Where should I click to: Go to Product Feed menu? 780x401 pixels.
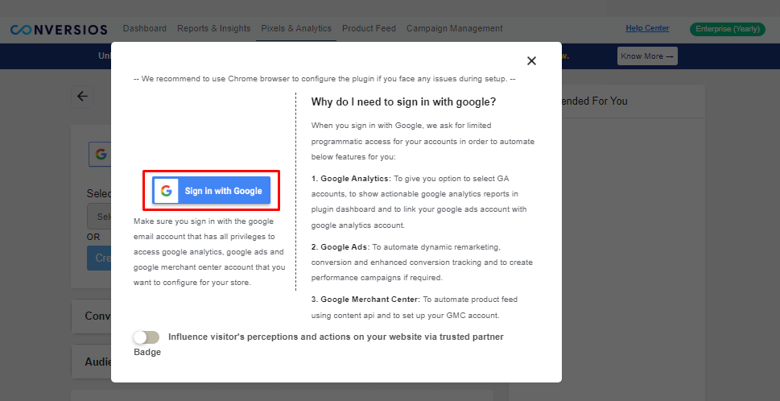(369, 28)
